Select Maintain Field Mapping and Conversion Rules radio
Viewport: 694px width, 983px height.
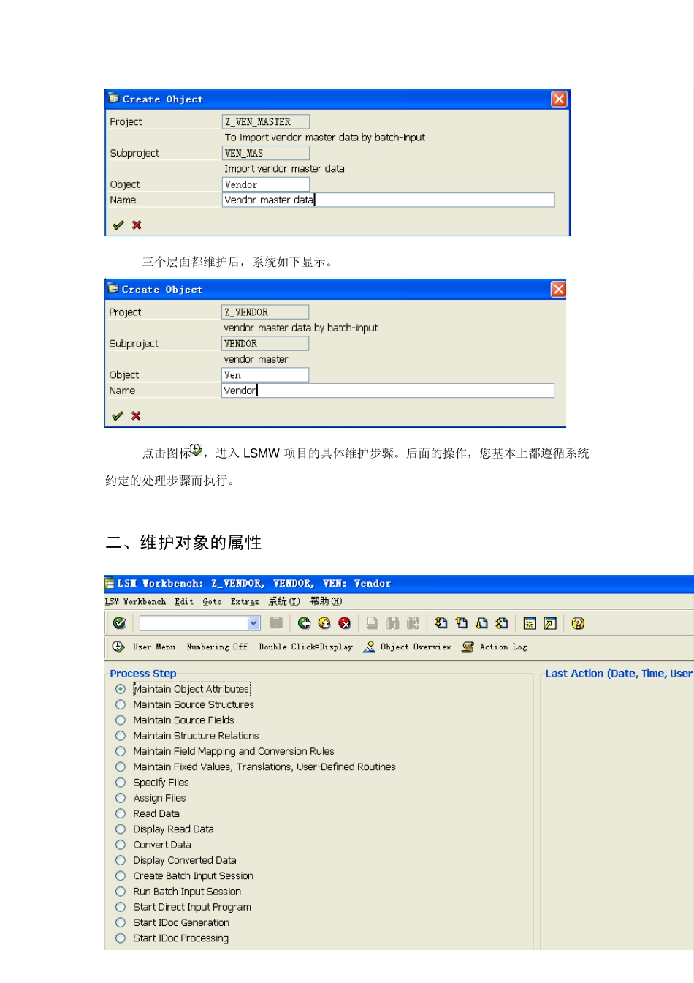[121, 751]
